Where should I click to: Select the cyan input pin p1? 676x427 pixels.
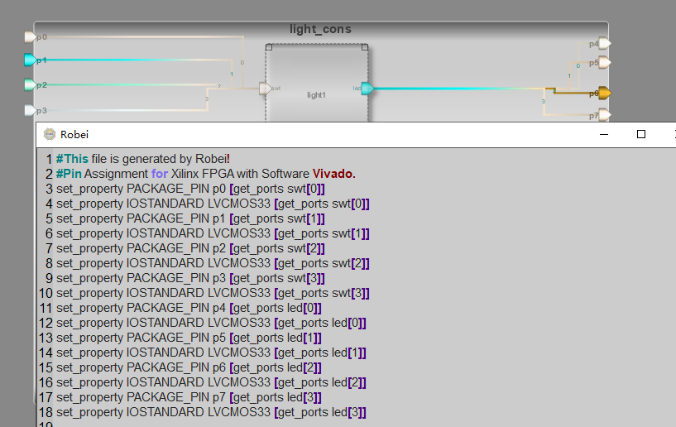coord(30,60)
